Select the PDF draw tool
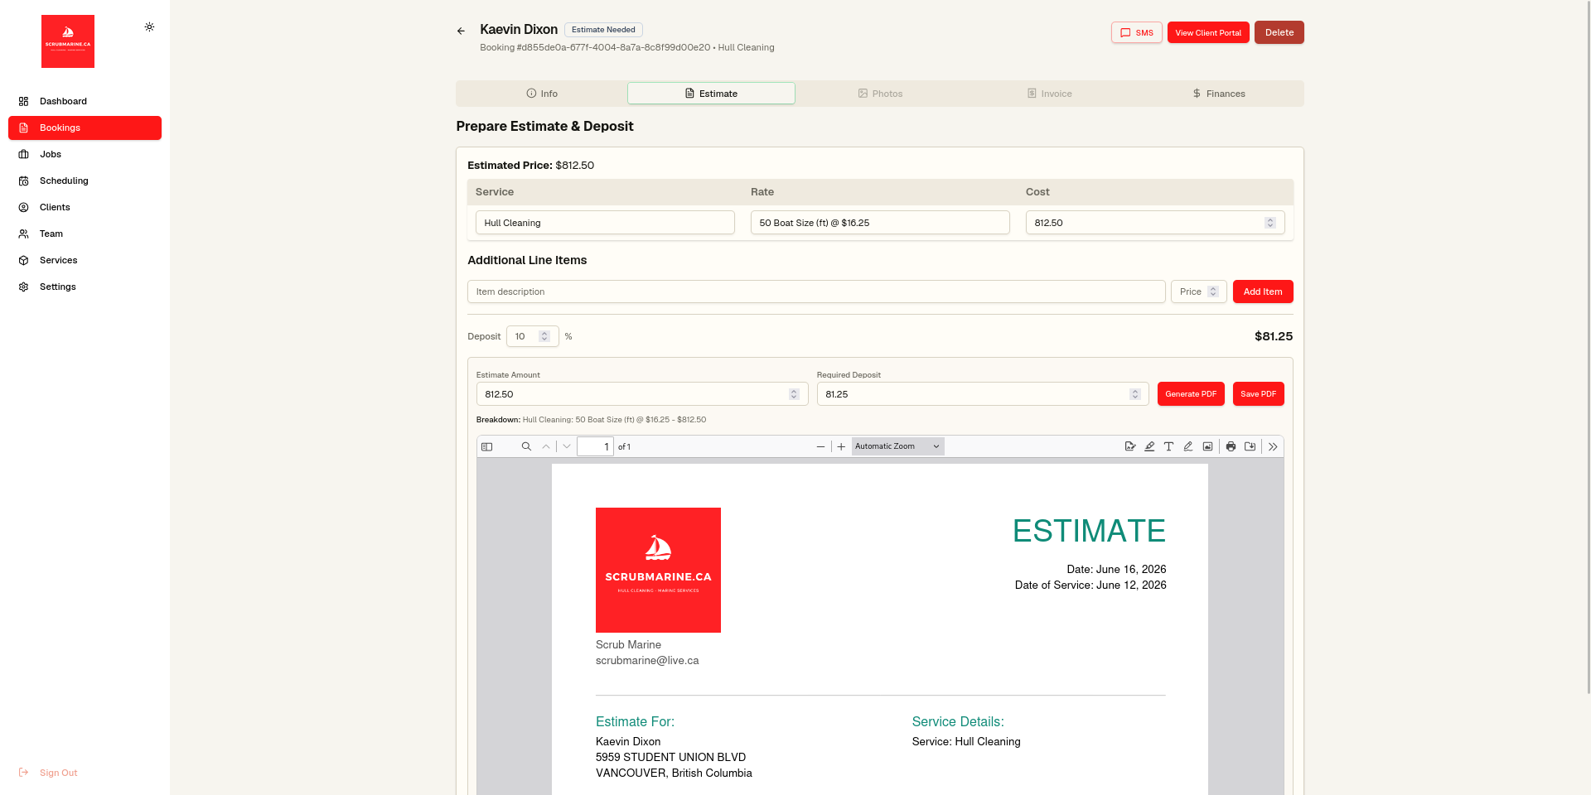The height and width of the screenshot is (795, 1591). tap(1188, 446)
